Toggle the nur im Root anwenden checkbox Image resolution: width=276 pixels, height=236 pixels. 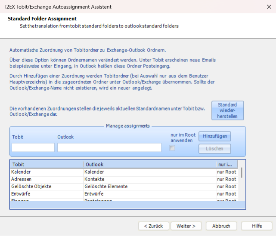point(172,148)
